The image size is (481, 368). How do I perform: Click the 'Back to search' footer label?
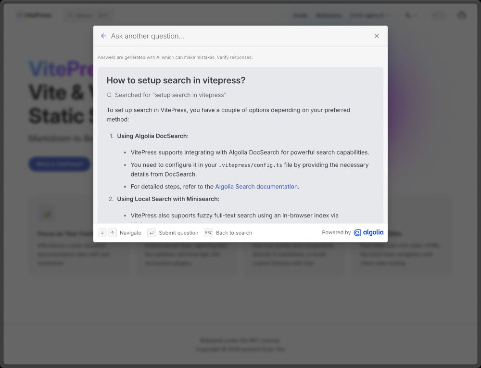click(234, 233)
